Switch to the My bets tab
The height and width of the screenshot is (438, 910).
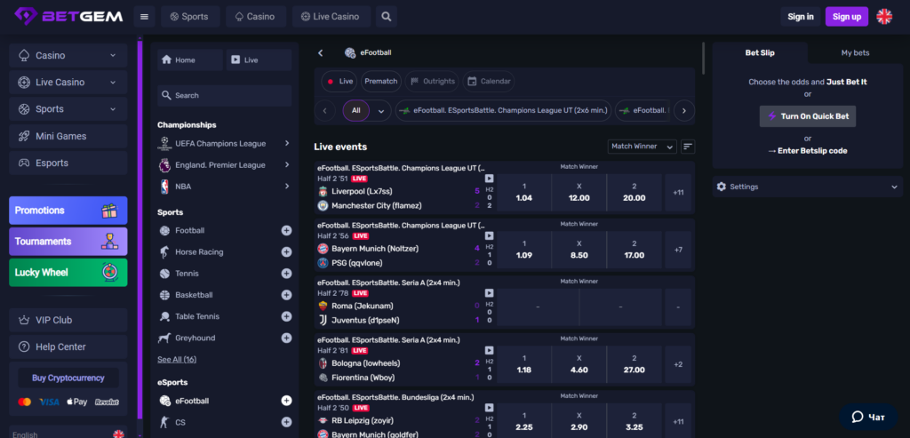tap(855, 52)
